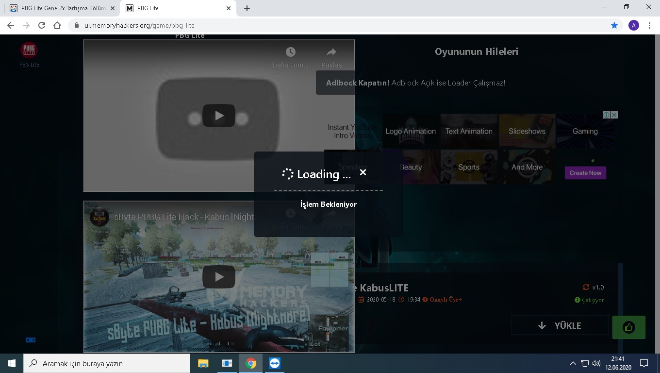Click the taskbar clock showing 21:41
The height and width of the screenshot is (373, 660).
(618, 363)
